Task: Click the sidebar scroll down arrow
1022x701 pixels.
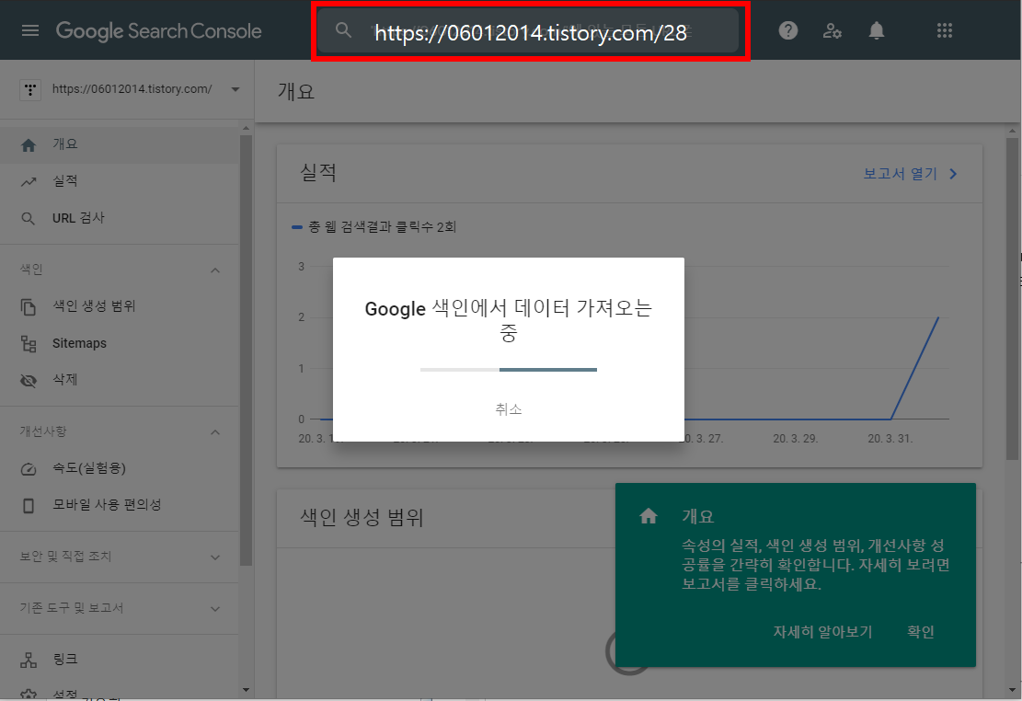Action: tap(246, 689)
